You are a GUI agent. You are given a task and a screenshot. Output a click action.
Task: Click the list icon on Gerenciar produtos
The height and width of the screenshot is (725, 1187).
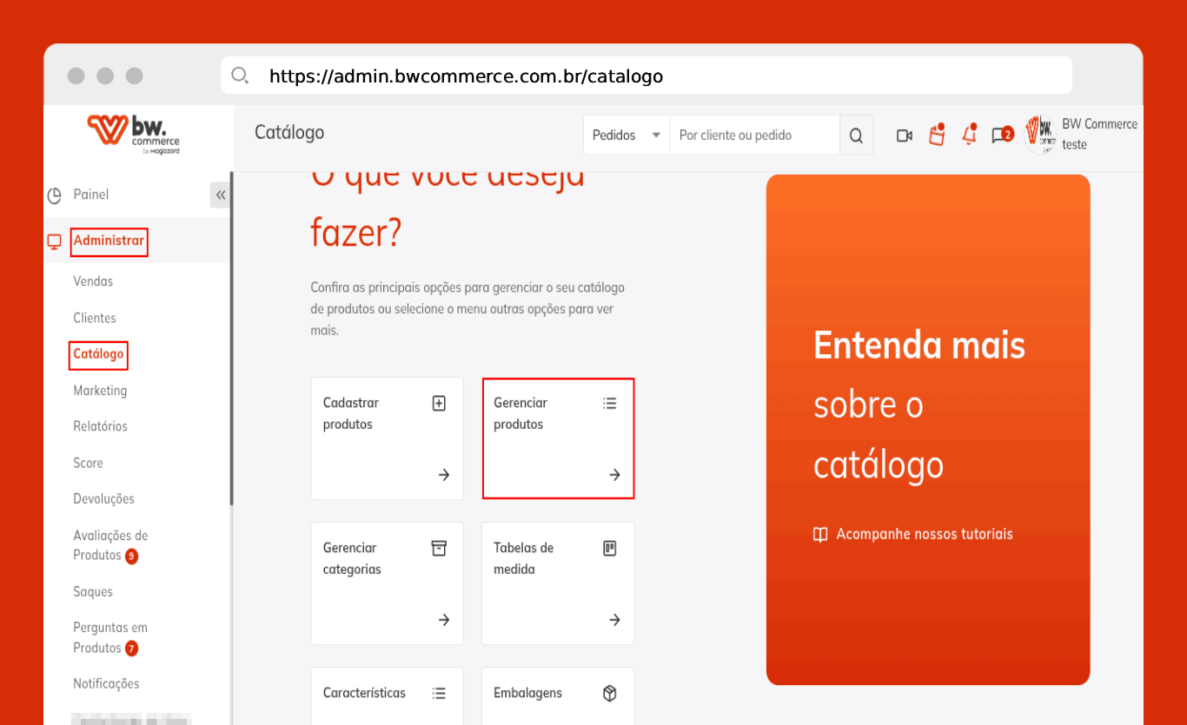(609, 403)
